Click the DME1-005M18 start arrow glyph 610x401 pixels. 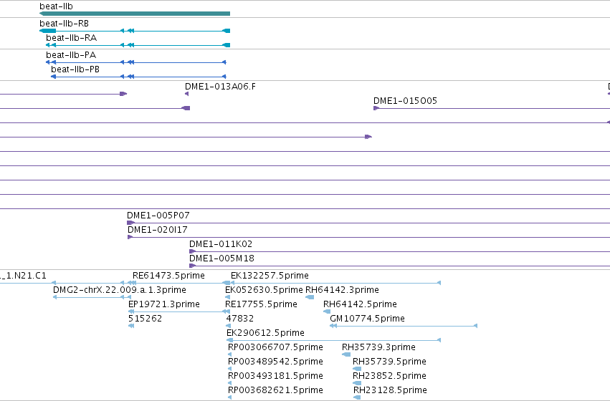192,266
